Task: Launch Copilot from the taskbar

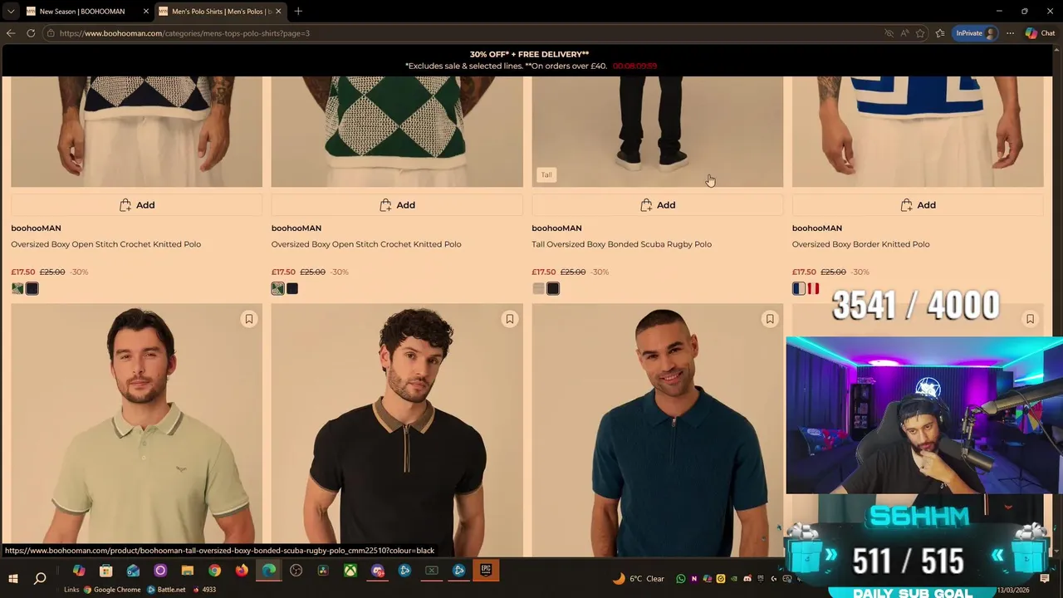Action: [x=79, y=571]
